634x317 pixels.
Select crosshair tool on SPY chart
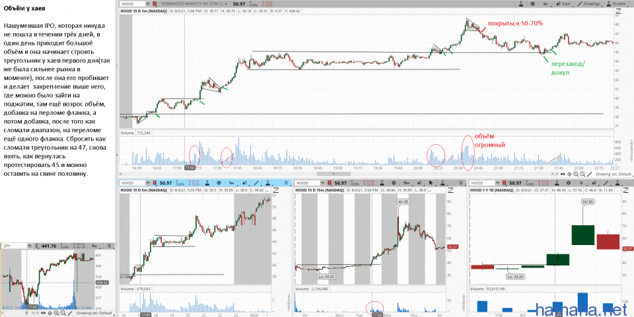tap(50, 313)
